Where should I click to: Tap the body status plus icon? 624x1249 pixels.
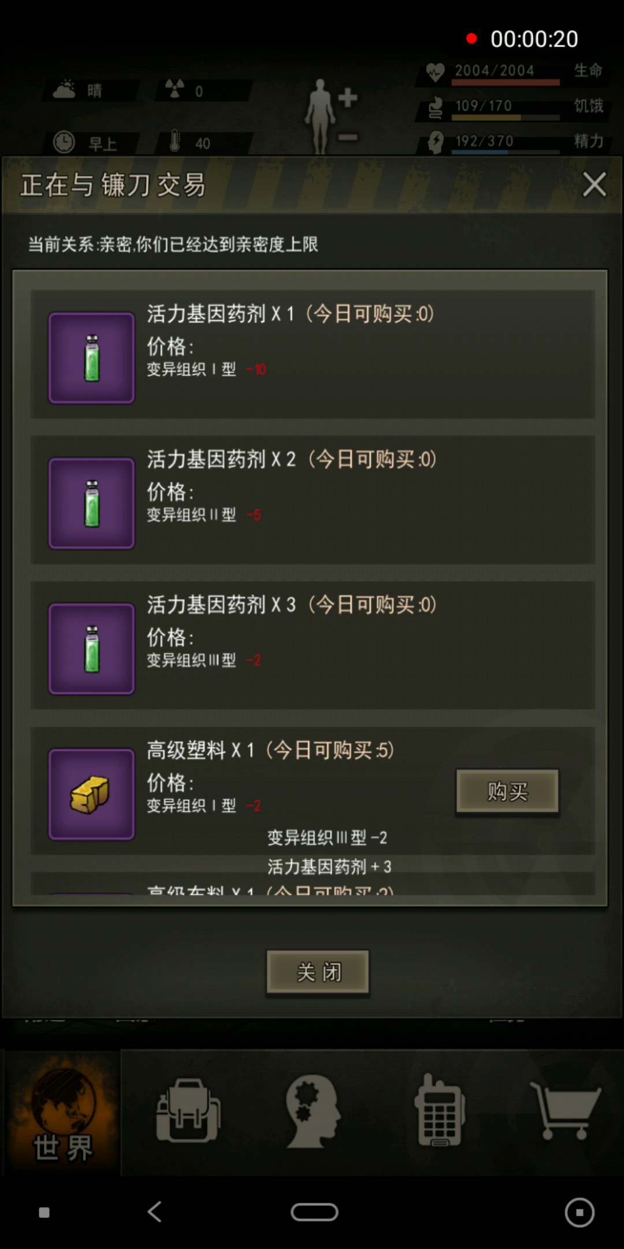(x=347, y=98)
